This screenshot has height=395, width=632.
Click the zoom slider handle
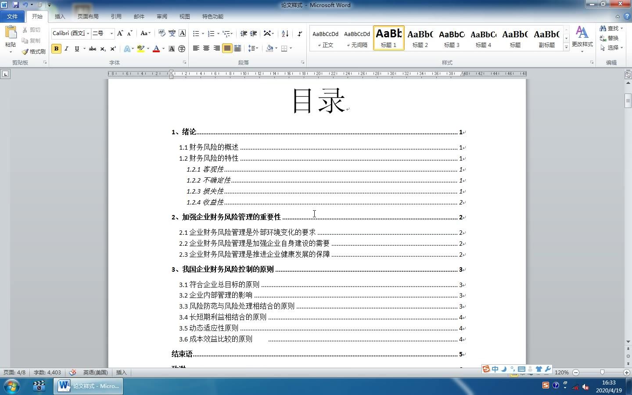(x=602, y=372)
